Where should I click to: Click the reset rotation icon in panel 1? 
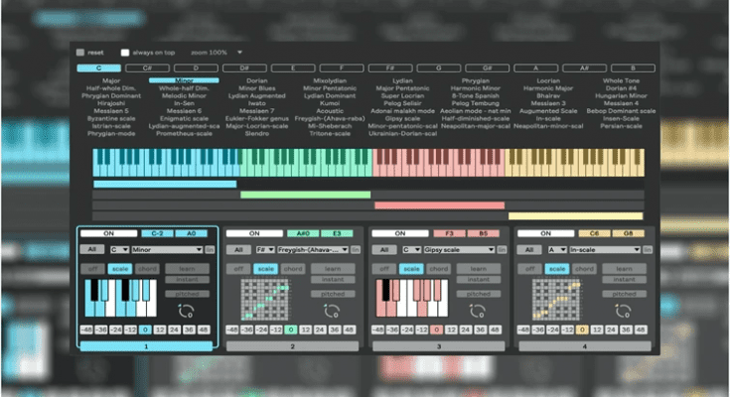tap(182, 311)
